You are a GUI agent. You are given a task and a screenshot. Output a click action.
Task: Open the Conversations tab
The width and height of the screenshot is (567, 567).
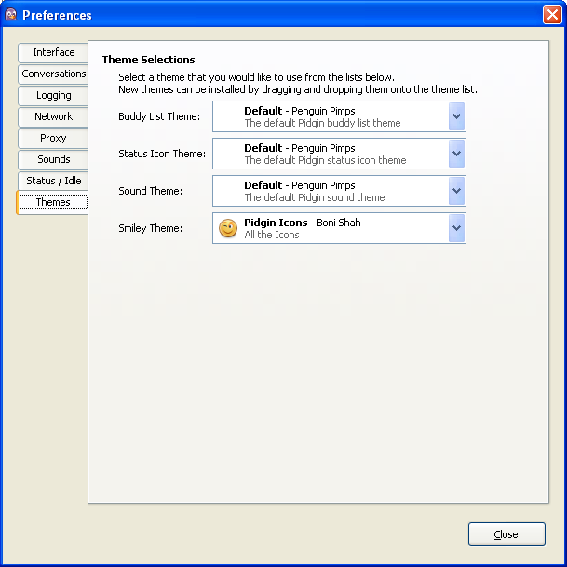tap(53, 74)
